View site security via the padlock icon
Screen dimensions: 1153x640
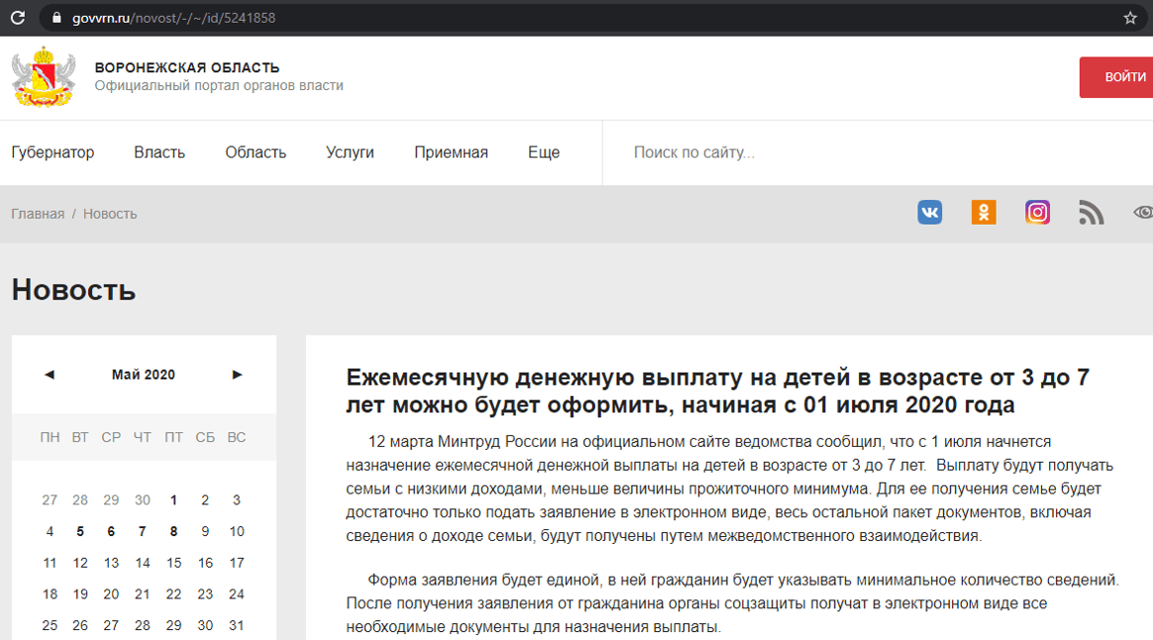point(56,18)
